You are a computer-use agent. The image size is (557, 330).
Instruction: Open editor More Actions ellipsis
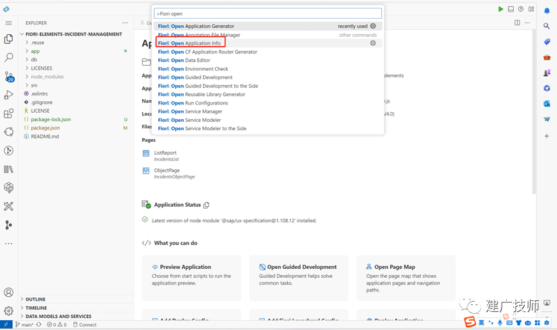(527, 23)
